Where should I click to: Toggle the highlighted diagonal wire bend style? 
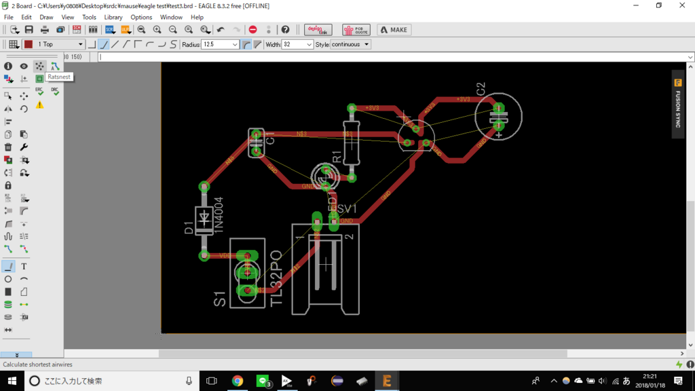click(x=104, y=44)
